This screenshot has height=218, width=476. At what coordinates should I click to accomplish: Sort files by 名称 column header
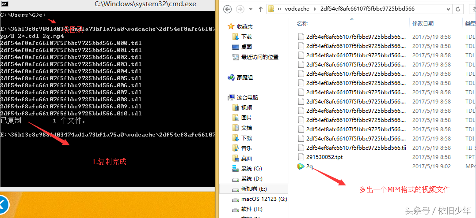click(x=302, y=23)
